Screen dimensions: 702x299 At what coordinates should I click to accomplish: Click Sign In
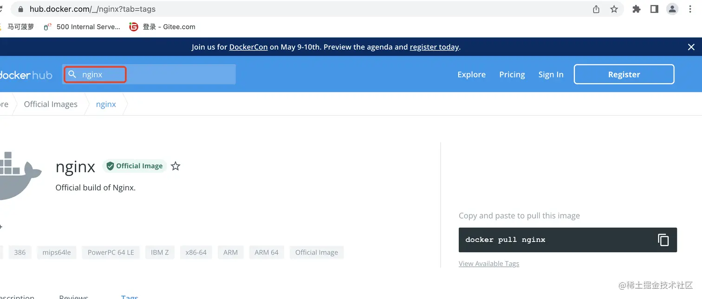coord(551,74)
